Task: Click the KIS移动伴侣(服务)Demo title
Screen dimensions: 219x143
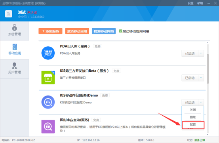Action: (x=79, y=95)
